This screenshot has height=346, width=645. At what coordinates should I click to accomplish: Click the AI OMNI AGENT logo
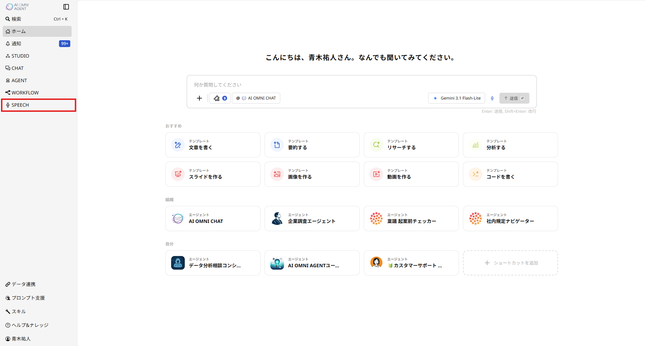pos(17,7)
